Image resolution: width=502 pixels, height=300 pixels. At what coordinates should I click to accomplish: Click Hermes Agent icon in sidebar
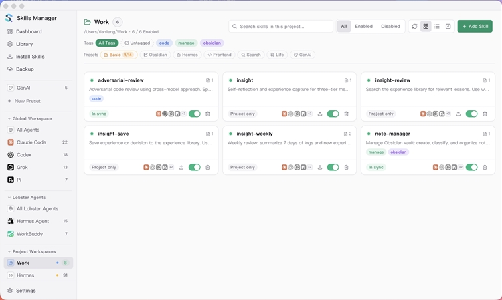pos(11,221)
